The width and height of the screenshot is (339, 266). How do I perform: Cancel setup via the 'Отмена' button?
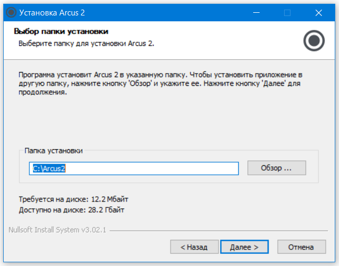[x=302, y=247]
